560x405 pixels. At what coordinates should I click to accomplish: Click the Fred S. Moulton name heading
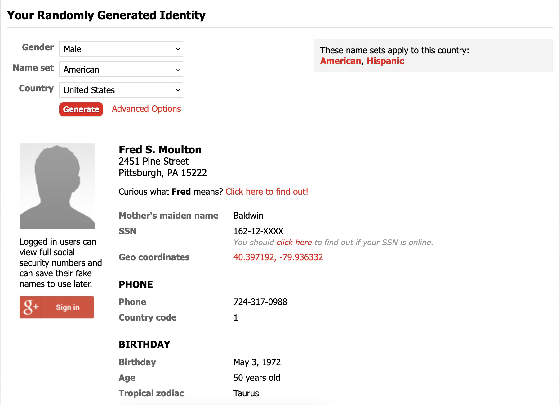(x=160, y=150)
